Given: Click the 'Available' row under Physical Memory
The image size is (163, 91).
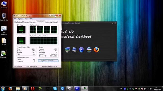Looking at the screenshot, I should 26,53.
